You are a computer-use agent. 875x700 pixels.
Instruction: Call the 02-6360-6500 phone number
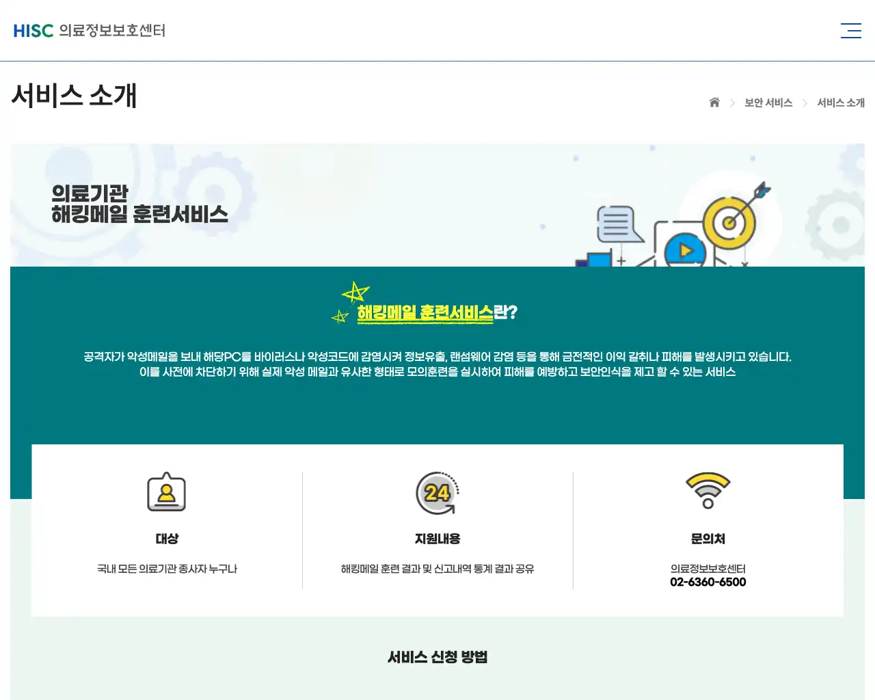click(708, 582)
